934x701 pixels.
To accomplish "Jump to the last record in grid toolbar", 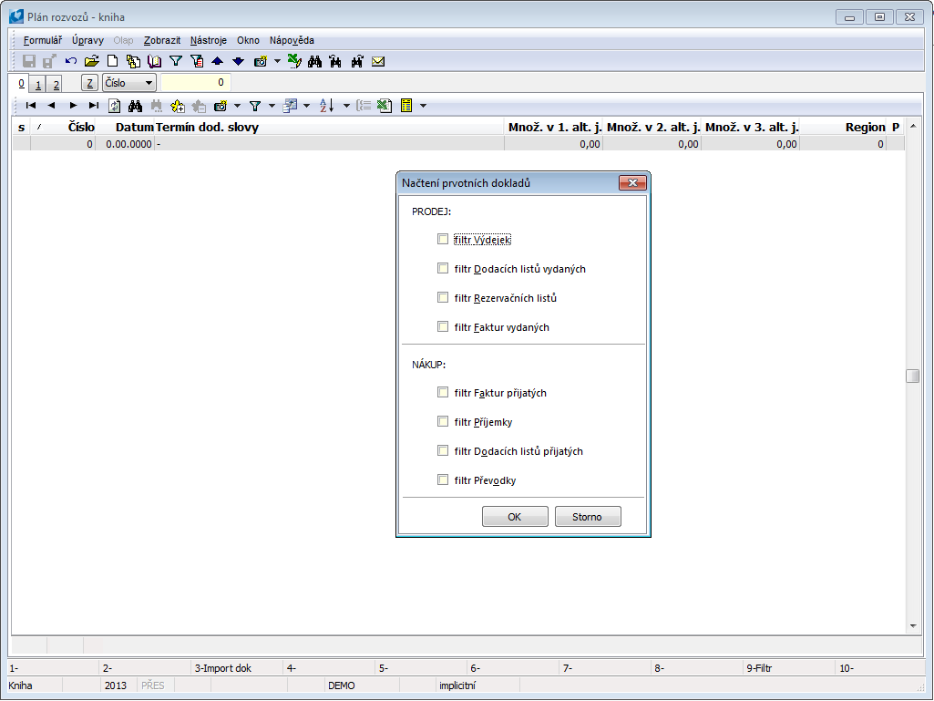I will pos(94,106).
